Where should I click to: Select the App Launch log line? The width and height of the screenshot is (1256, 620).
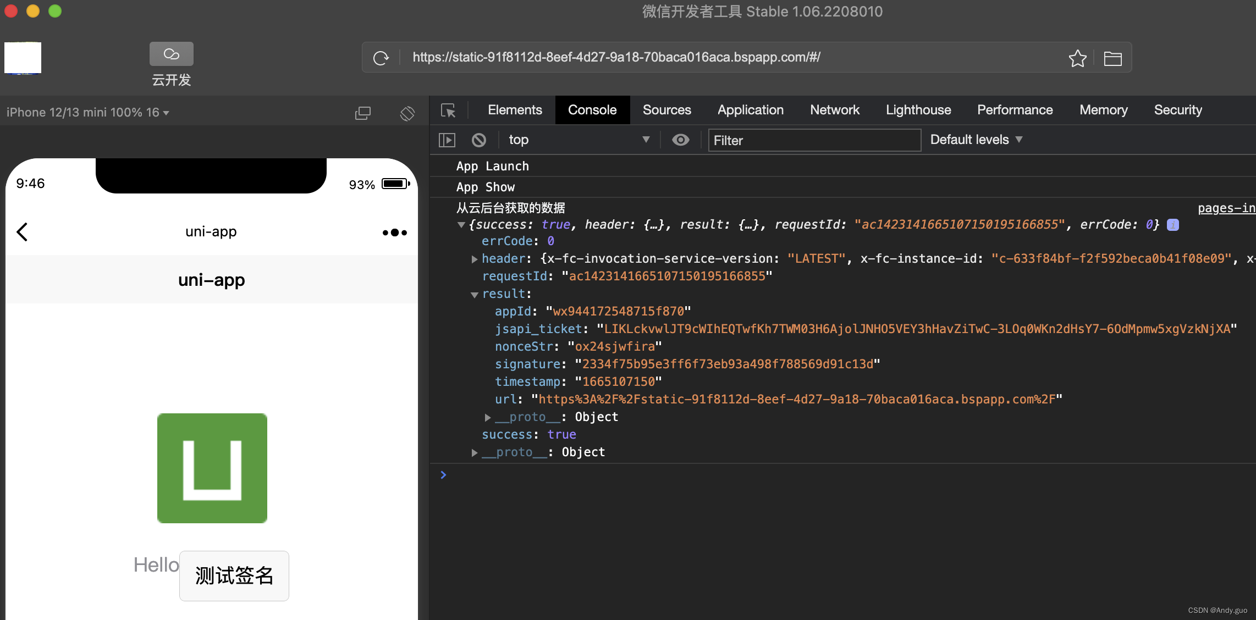pyautogui.click(x=492, y=166)
